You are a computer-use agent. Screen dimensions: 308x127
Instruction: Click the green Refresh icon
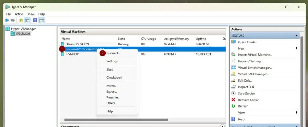point(233,106)
